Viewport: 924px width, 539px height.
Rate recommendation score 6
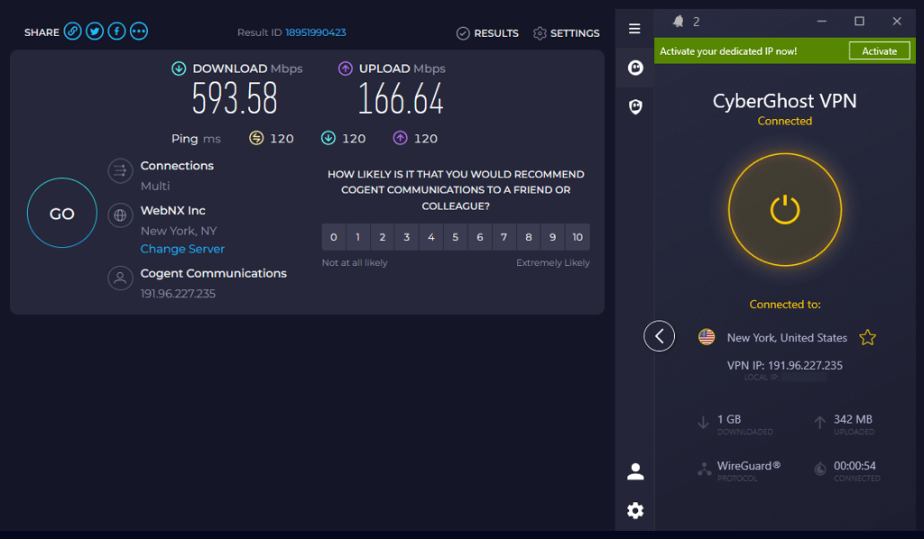pos(480,237)
